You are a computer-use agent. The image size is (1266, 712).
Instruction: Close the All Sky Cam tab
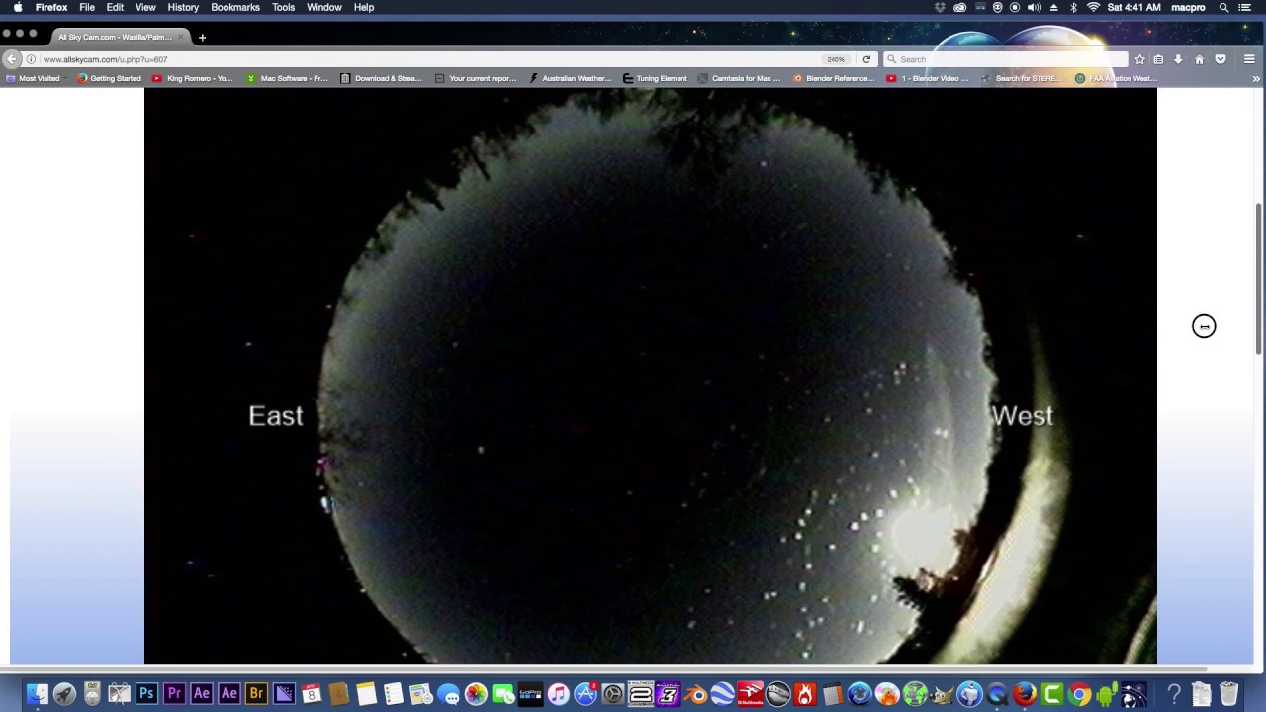(180, 38)
